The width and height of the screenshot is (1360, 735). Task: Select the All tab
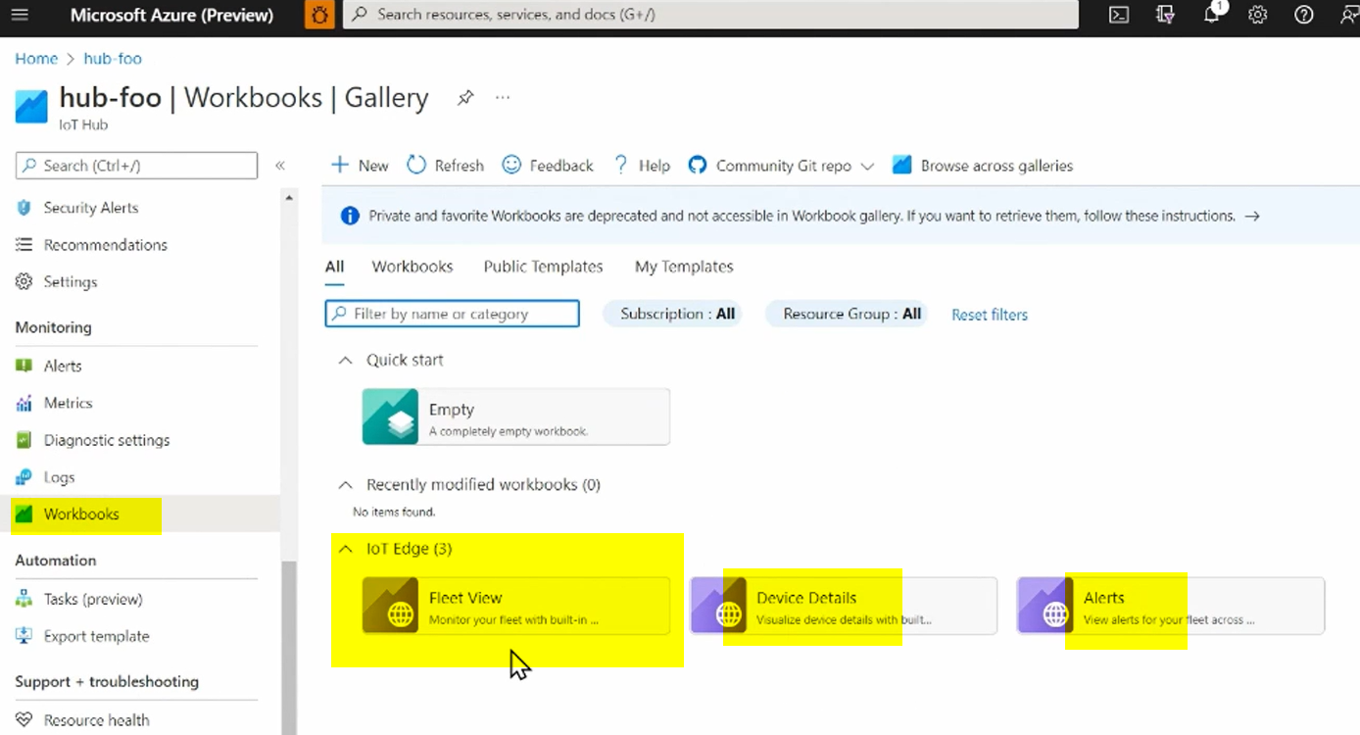334,267
